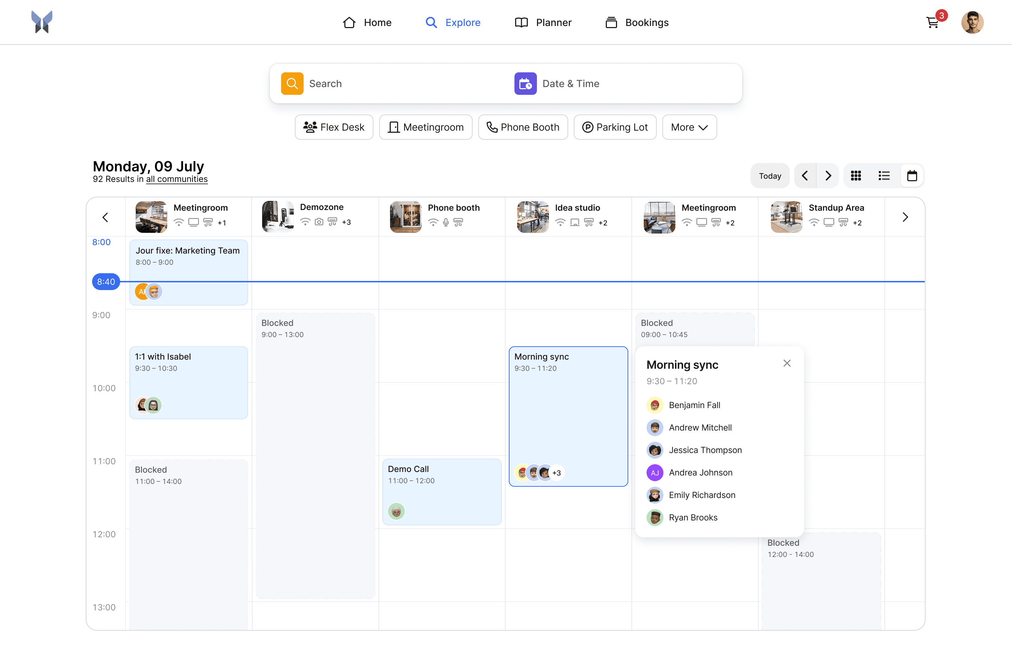Filter by Phone Booth
The height and width of the screenshot is (656, 1012).
tap(523, 127)
